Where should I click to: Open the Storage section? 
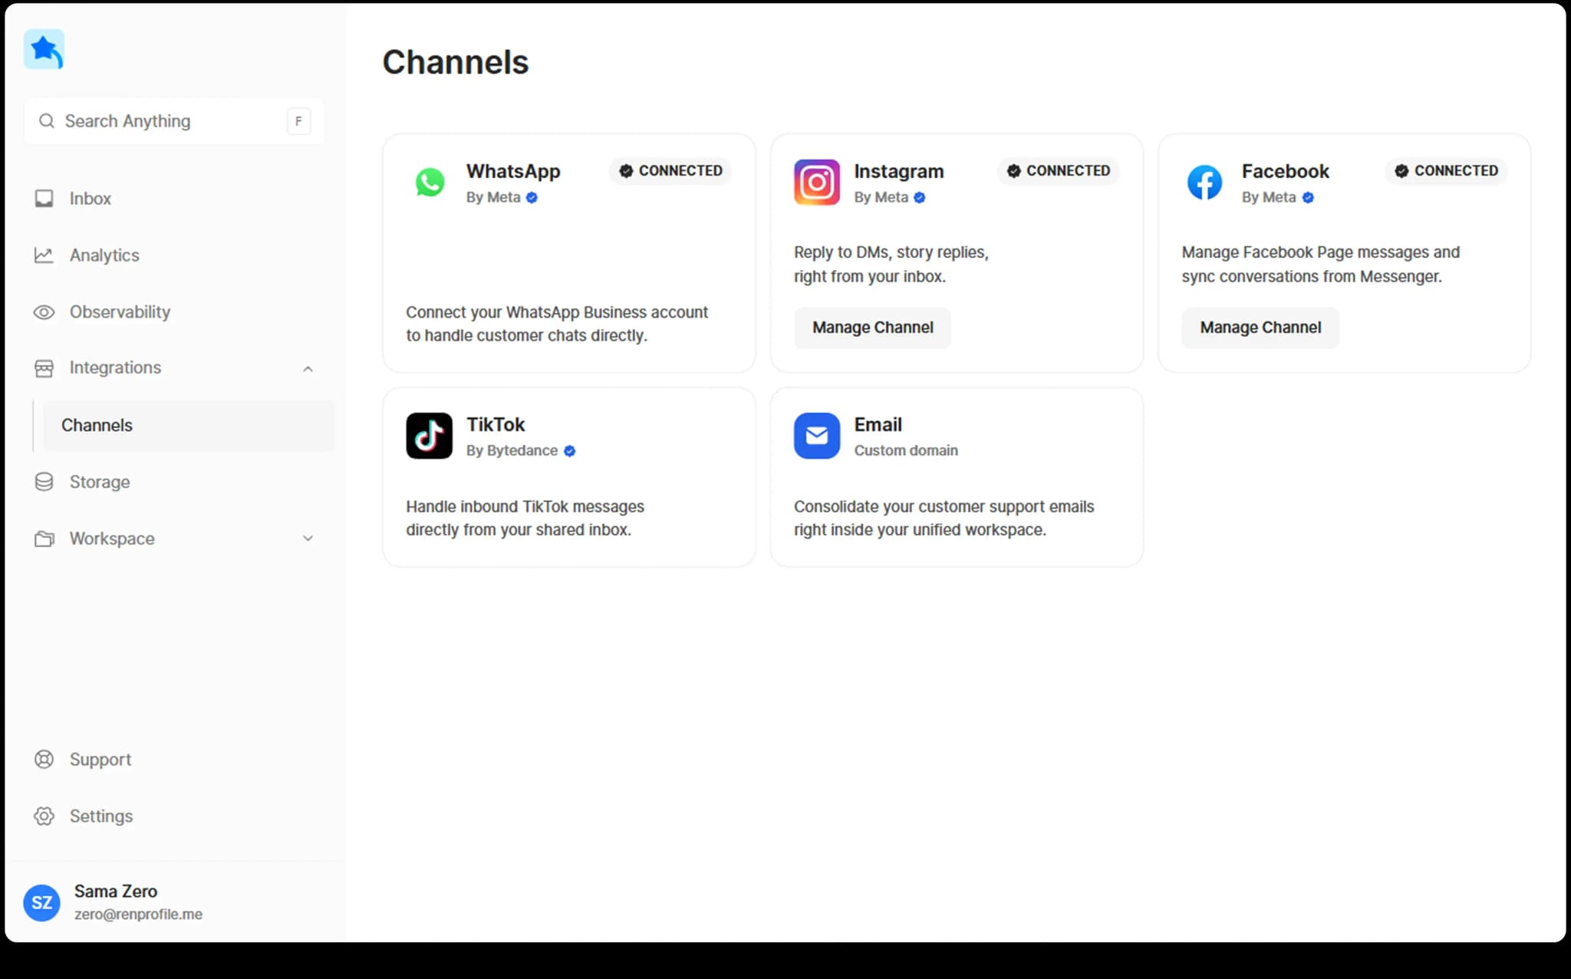coord(100,482)
